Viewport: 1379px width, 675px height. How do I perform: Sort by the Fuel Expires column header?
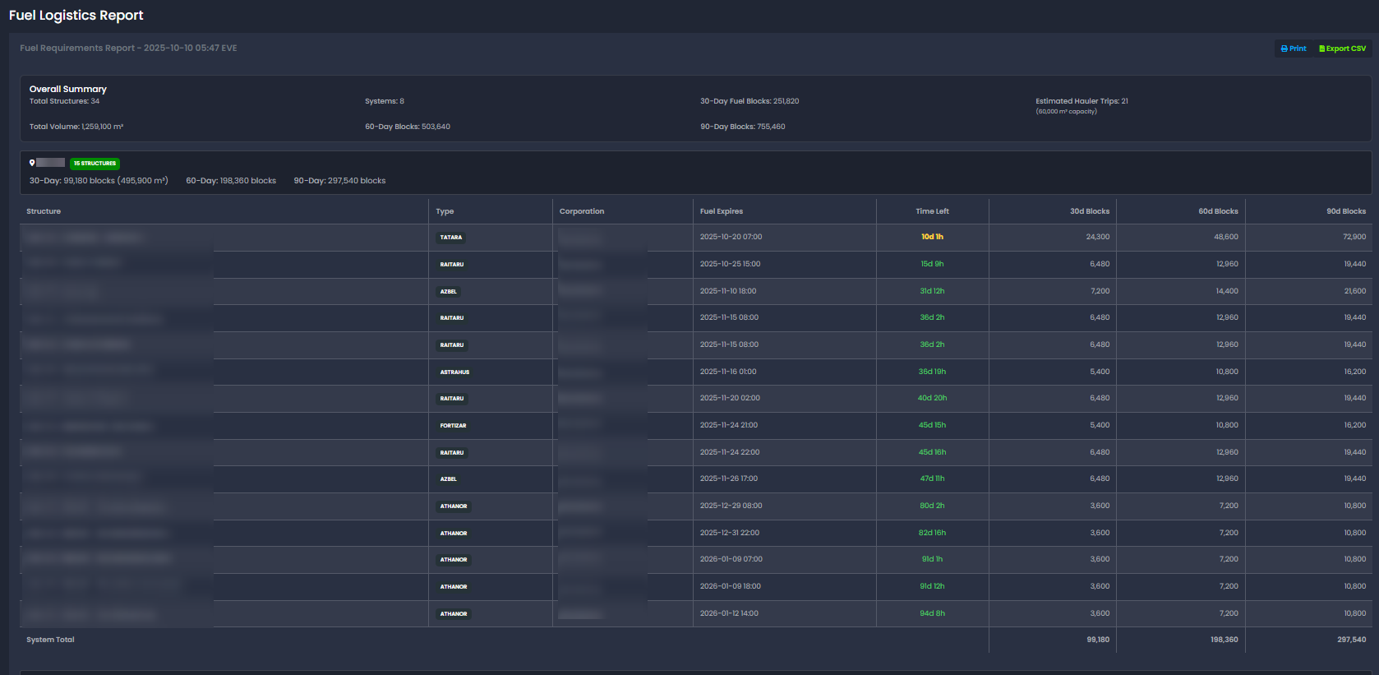tap(721, 211)
